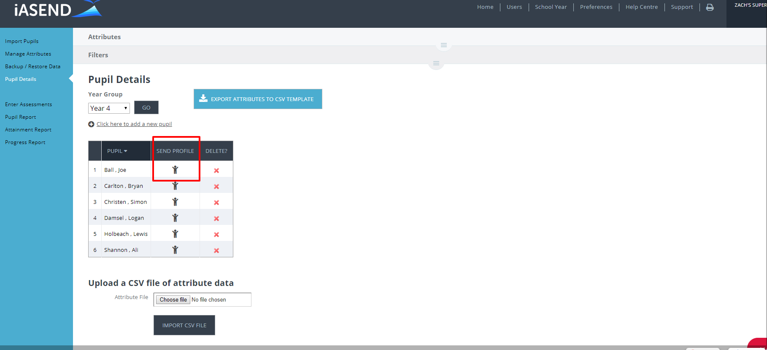
Task: Open the Year Group dropdown
Action: coord(109,108)
